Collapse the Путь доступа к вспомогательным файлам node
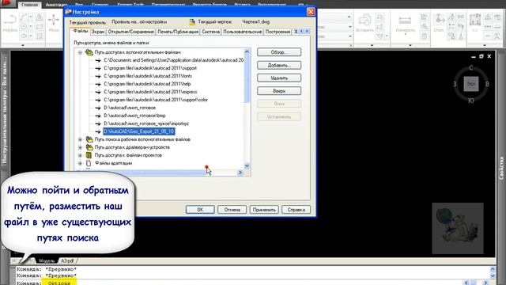The width and height of the screenshot is (506, 285). pos(80,52)
